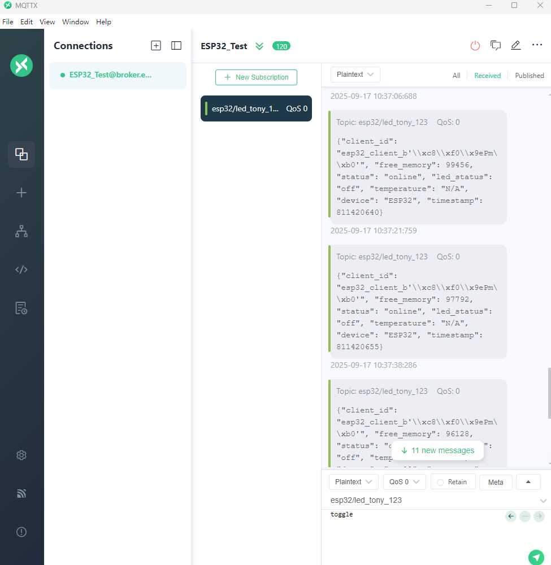Create a new connection via sidebar plus icon
Viewport: 551px width, 565px height.
21,193
